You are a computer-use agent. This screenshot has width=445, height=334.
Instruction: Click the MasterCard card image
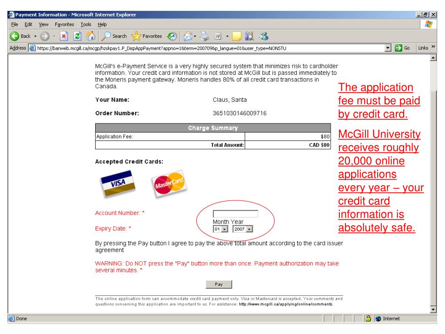tap(169, 184)
